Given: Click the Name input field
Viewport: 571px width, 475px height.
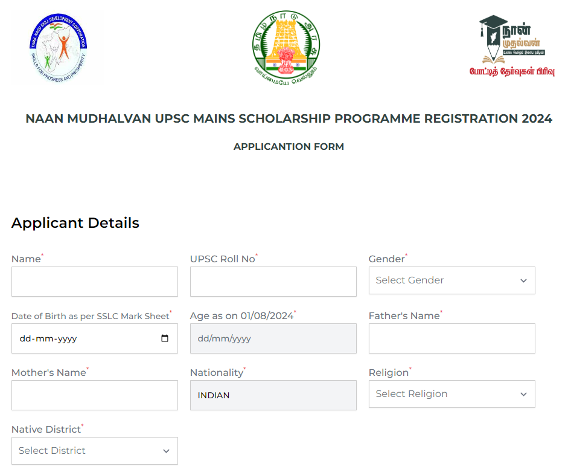Looking at the screenshot, I should (x=94, y=282).
